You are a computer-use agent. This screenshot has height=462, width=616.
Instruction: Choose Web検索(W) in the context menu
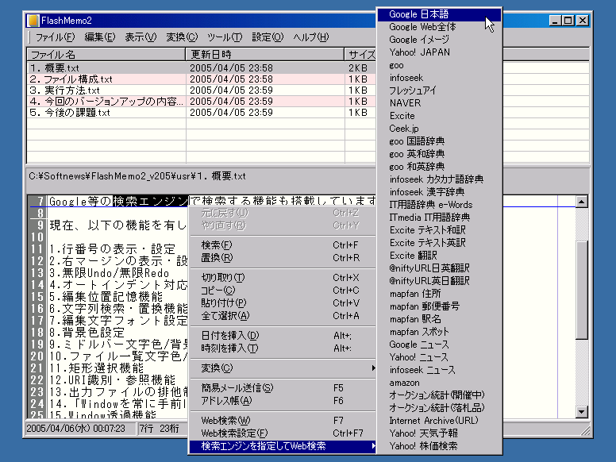[x=282, y=421]
